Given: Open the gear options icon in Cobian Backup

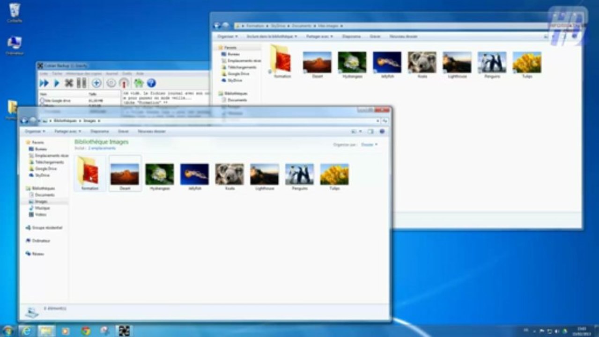Looking at the screenshot, I should pyautogui.click(x=111, y=83).
